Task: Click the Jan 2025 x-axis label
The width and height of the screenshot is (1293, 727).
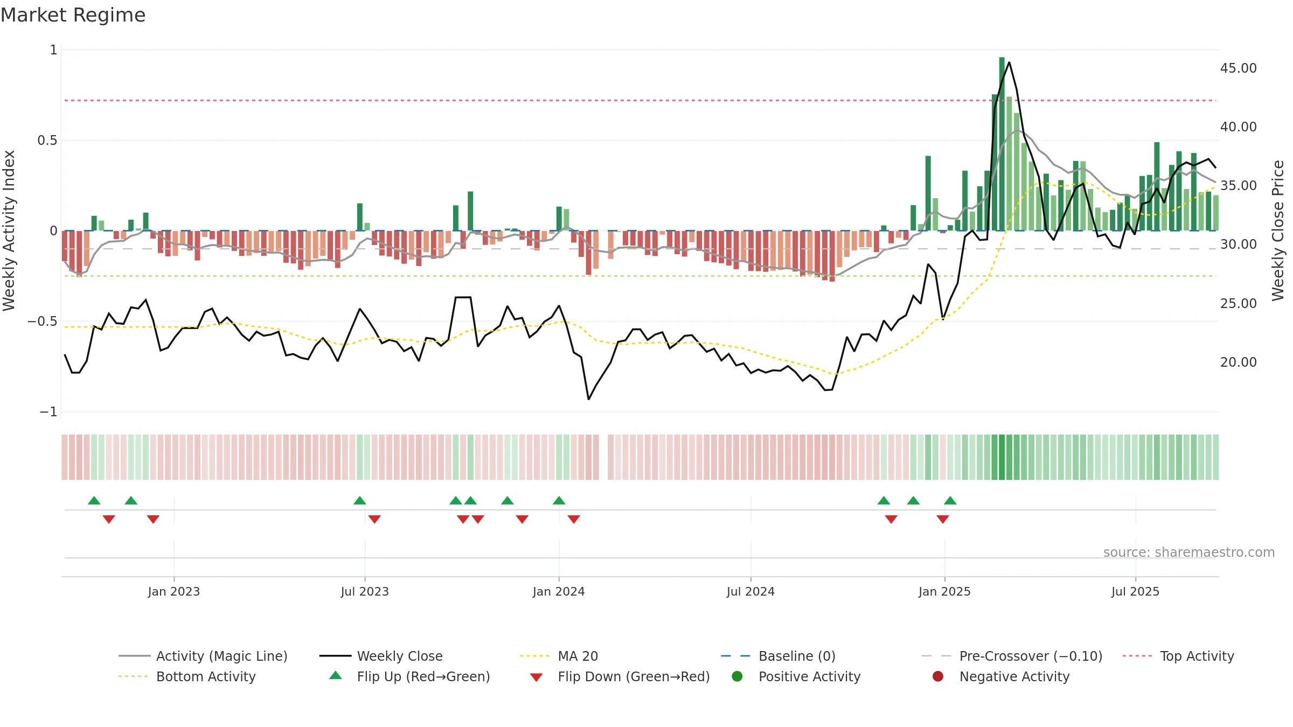Action: (x=944, y=591)
